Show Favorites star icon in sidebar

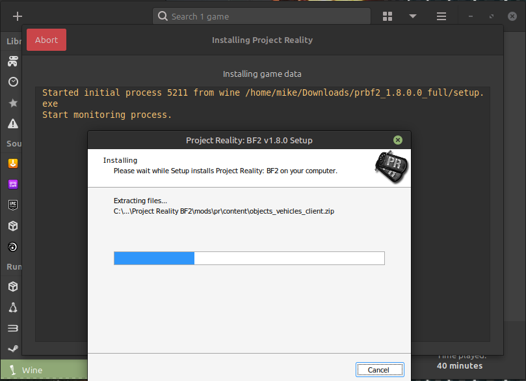13,103
